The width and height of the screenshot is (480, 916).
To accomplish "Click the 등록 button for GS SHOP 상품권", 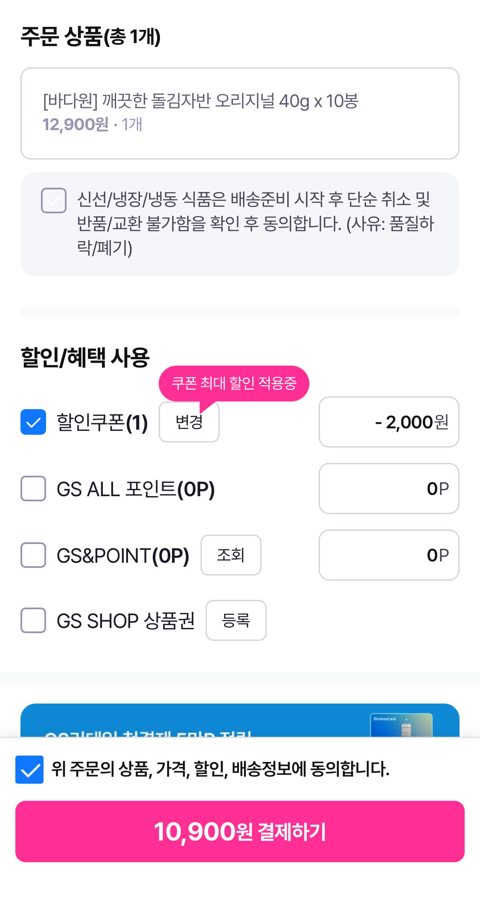I will pos(236,620).
